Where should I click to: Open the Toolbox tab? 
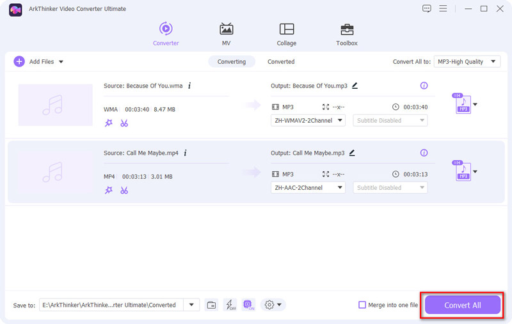347,35
